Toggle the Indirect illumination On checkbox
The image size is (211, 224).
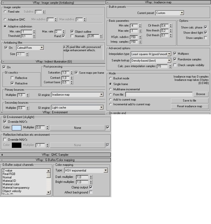[x=4, y=67]
